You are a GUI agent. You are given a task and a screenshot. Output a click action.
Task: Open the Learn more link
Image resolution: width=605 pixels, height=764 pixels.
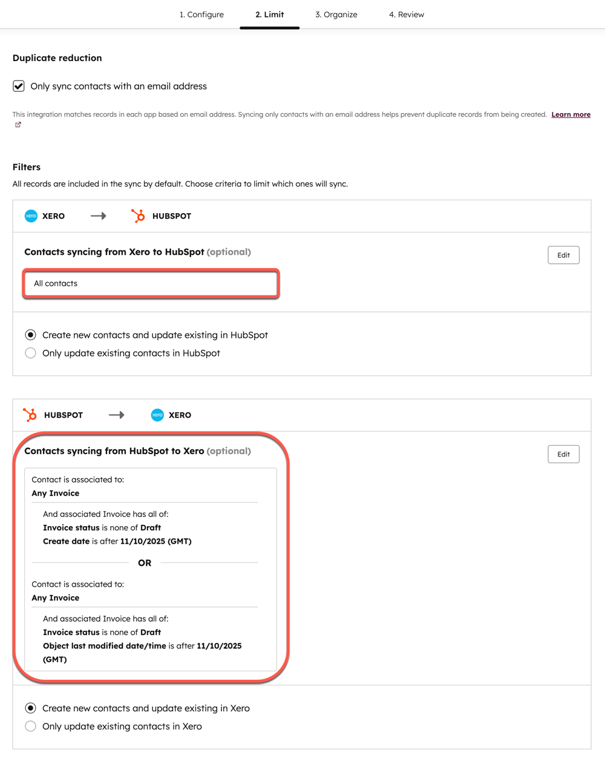[x=571, y=114]
